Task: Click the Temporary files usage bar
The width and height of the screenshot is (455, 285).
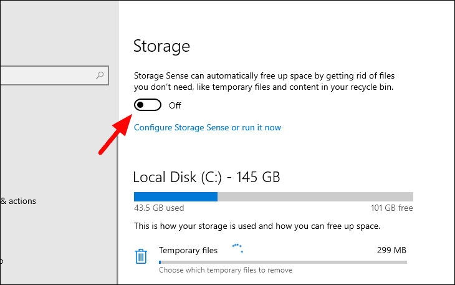Action: point(282,262)
